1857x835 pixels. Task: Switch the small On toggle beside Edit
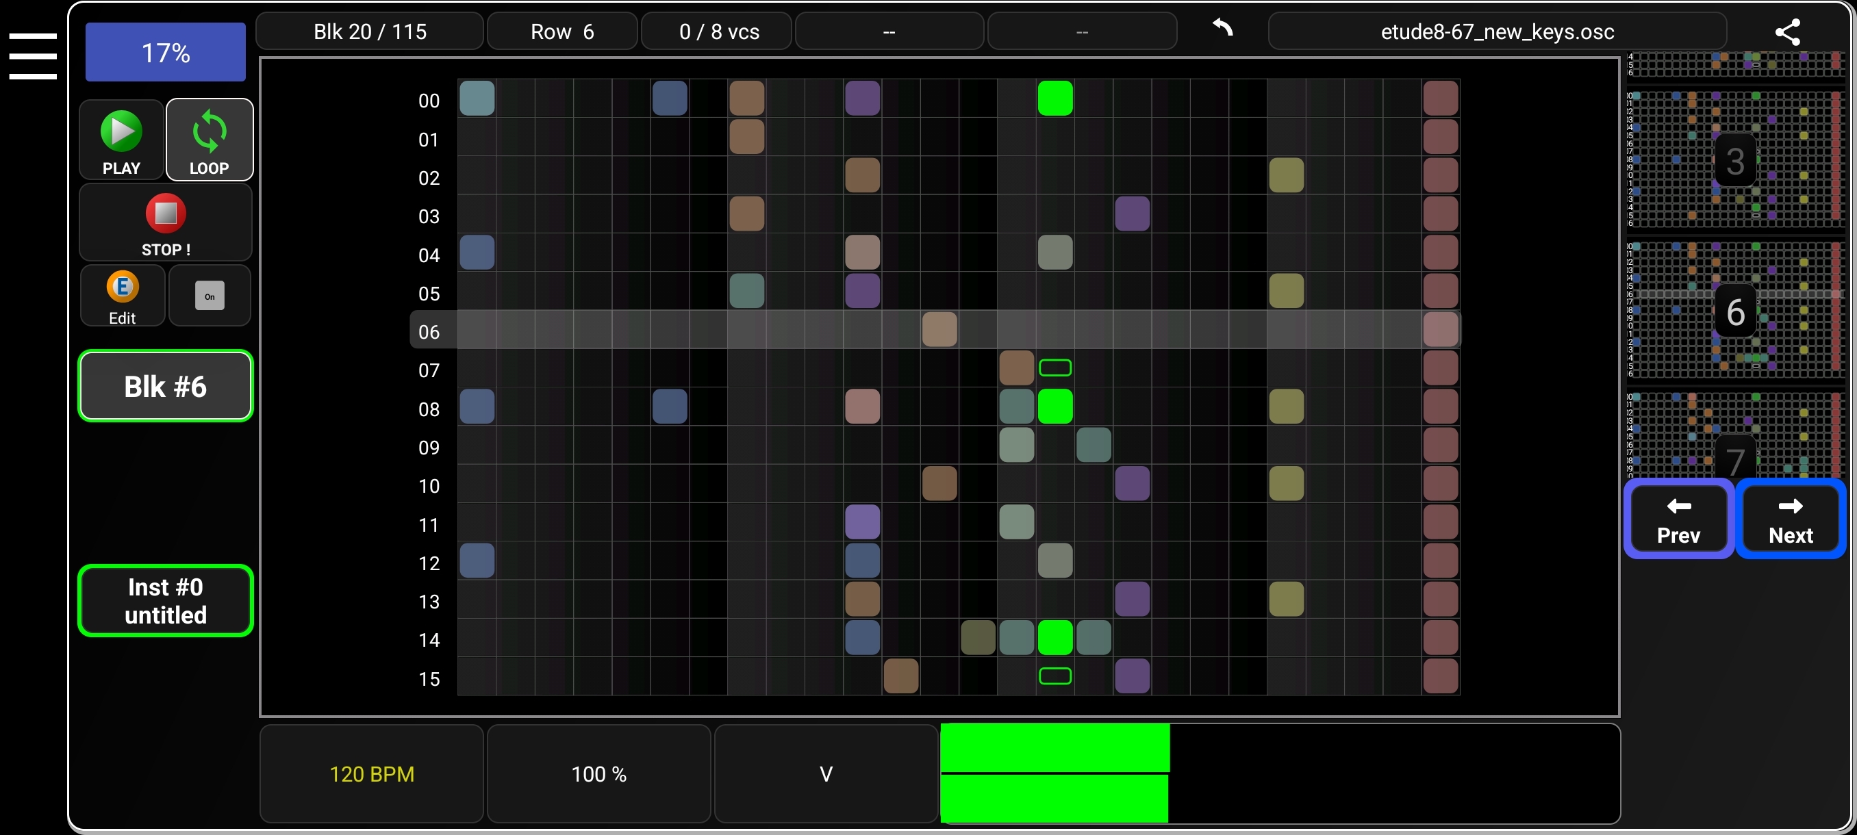[209, 296]
